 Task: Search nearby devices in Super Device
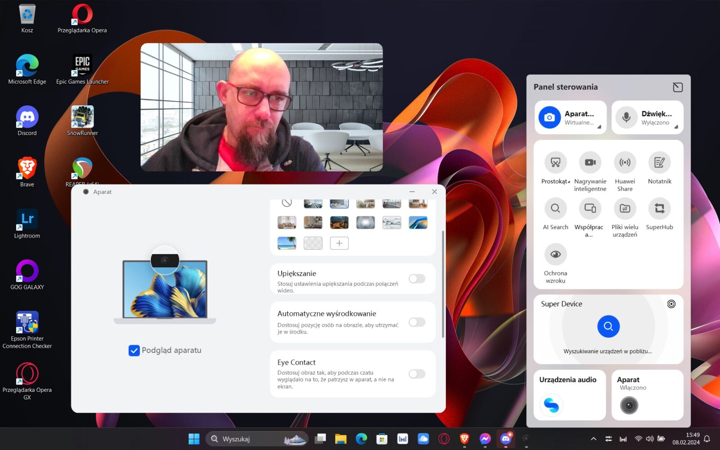(608, 326)
